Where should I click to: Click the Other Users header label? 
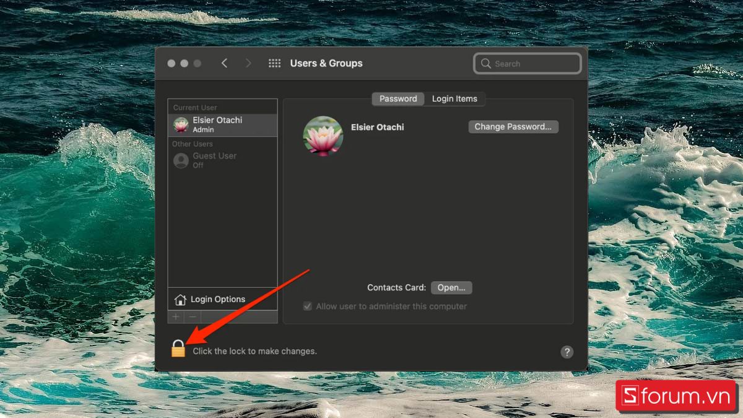point(193,144)
